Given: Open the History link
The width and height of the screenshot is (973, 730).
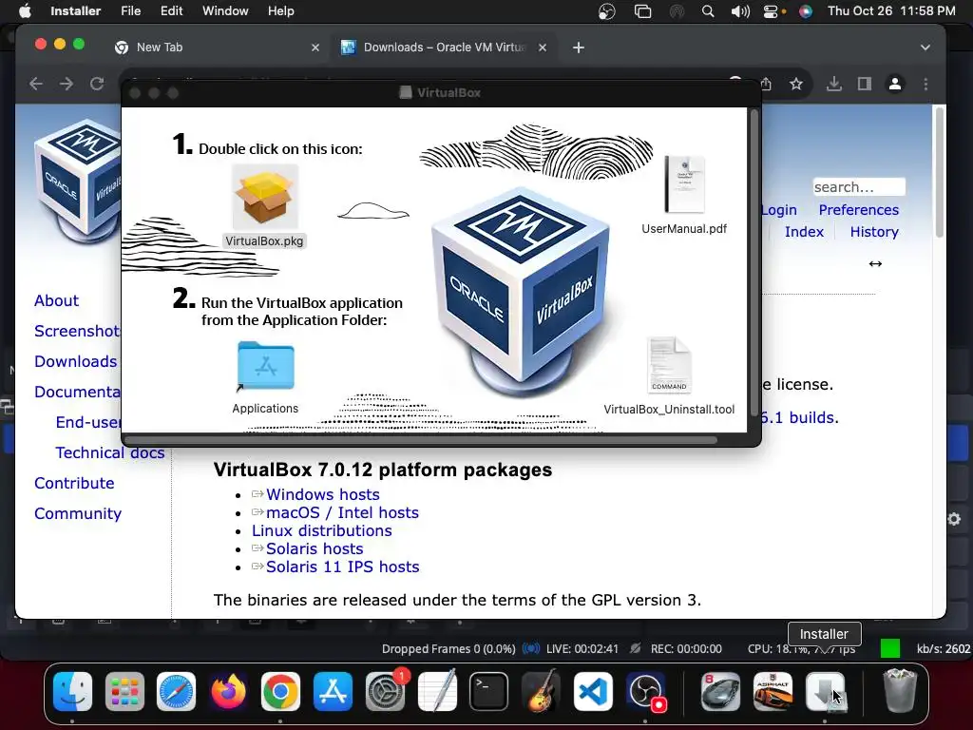Looking at the screenshot, I should click(874, 232).
